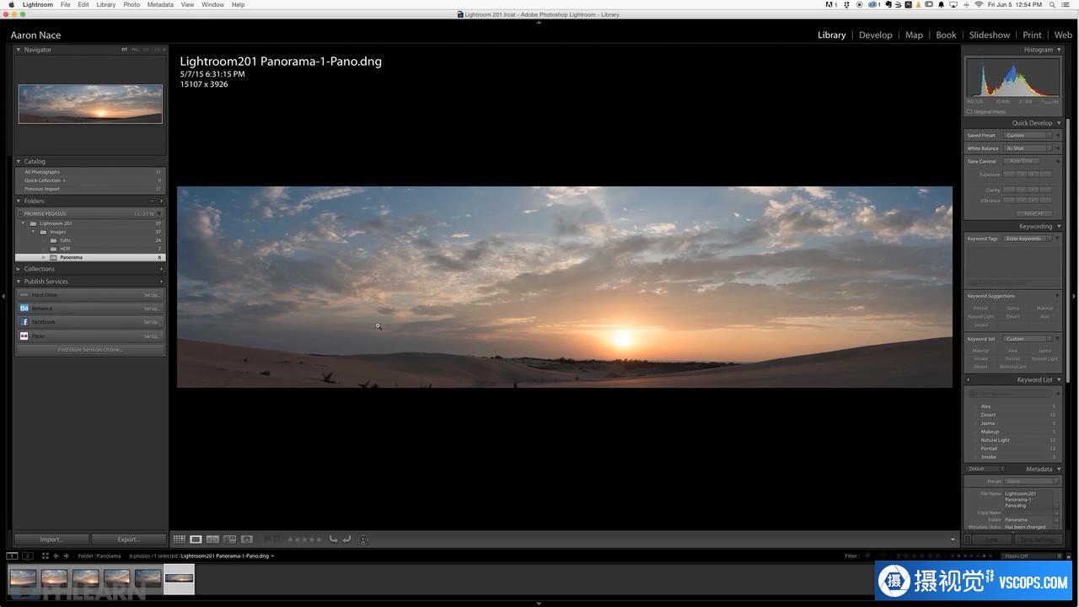
Task: Open Survey view from toolbar
Action: point(229,540)
